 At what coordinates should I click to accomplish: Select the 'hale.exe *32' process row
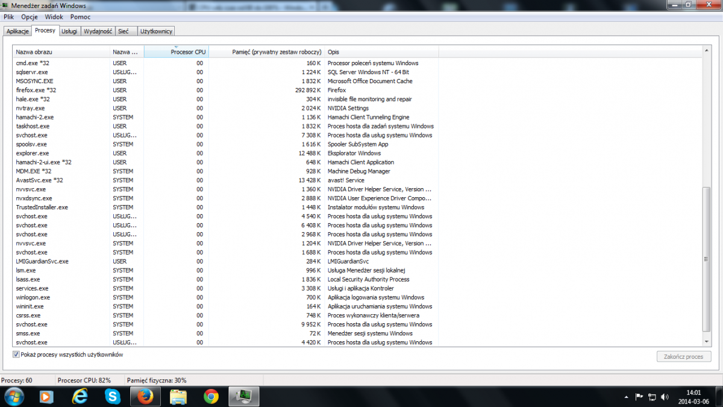[x=226, y=99]
